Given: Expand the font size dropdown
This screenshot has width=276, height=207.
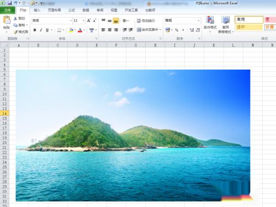Looking at the screenshot, I should click(x=83, y=20).
